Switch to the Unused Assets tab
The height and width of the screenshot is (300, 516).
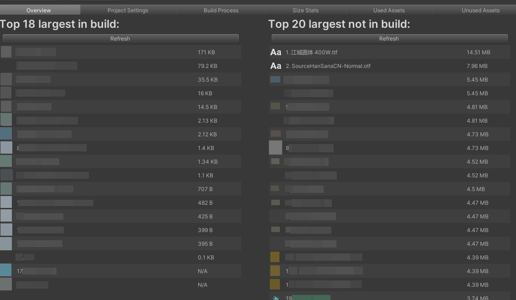click(480, 10)
